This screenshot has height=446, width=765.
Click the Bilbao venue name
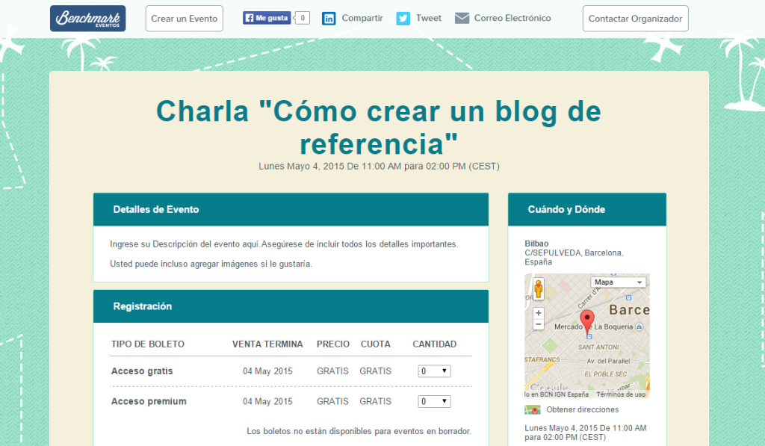click(536, 244)
